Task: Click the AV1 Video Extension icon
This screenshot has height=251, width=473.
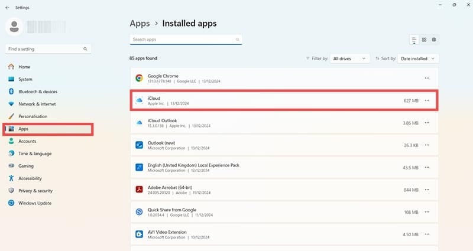Action: coord(139,234)
